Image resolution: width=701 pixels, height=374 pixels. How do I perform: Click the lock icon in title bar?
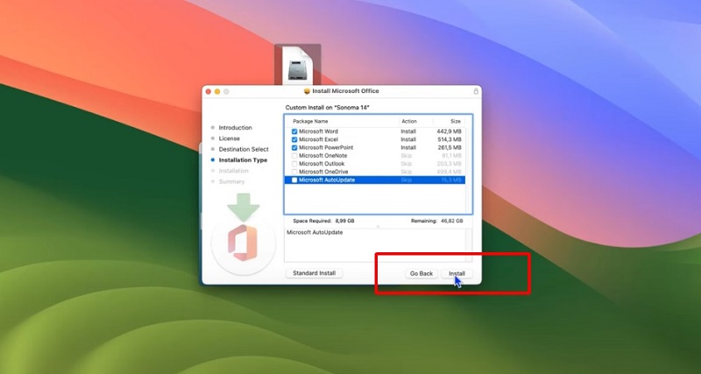(x=476, y=91)
